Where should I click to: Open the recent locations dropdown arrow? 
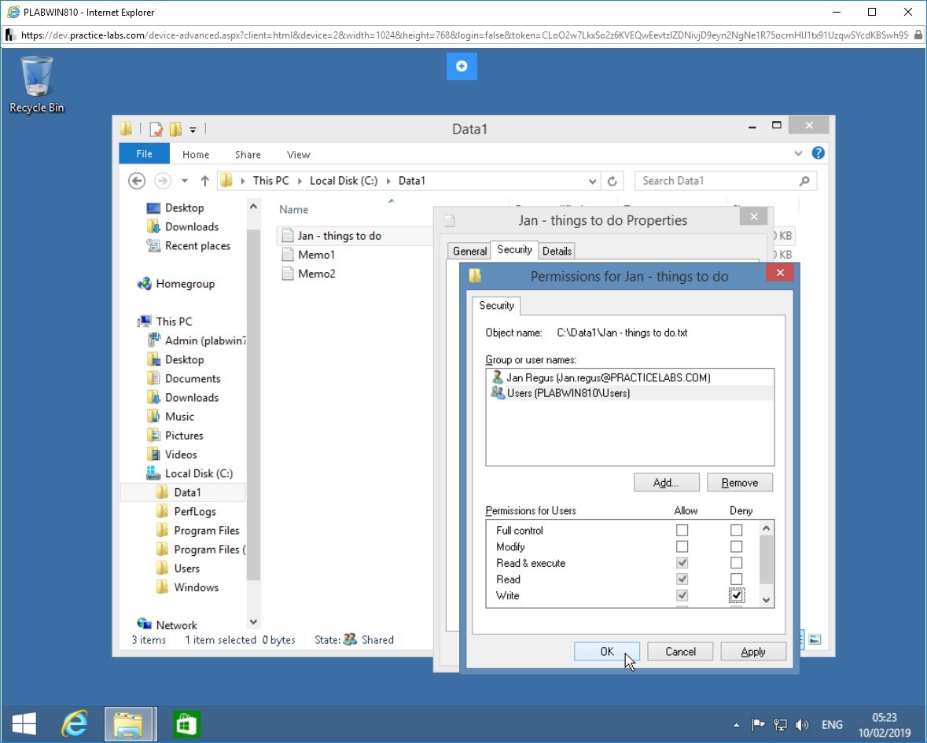pos(185,181)
